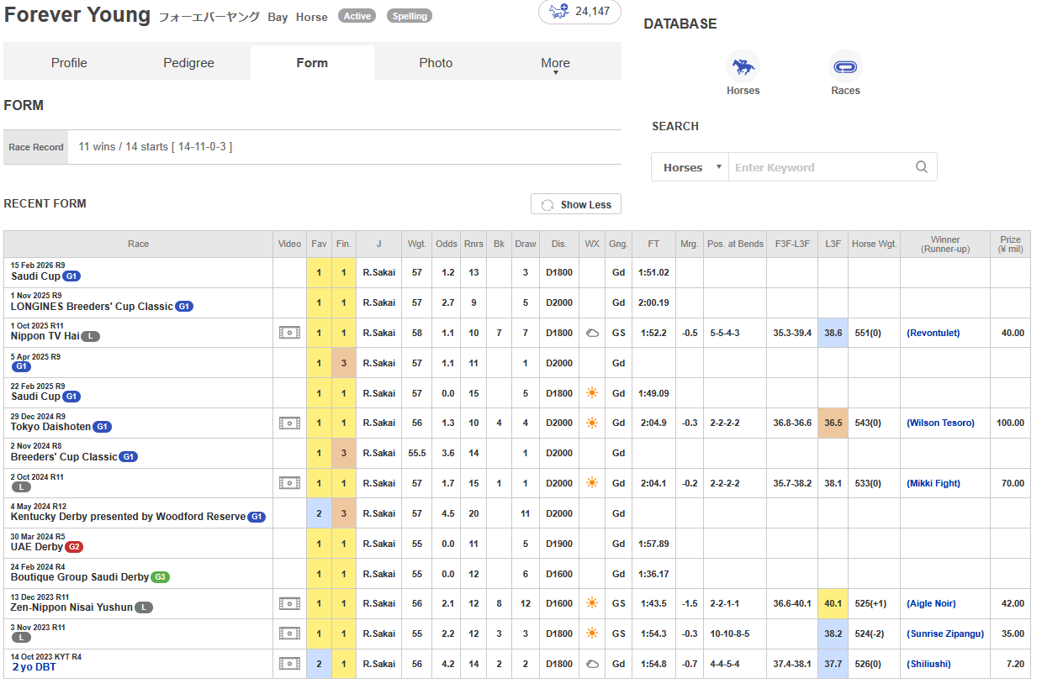
Task: Click refresh icon inside Show Less button
Action: coord(547,205)
